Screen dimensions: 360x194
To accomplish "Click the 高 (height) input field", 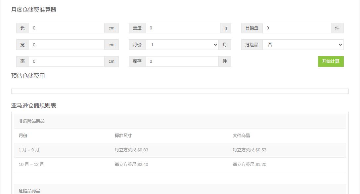I will pyautogui.click(x=66, y=61).
